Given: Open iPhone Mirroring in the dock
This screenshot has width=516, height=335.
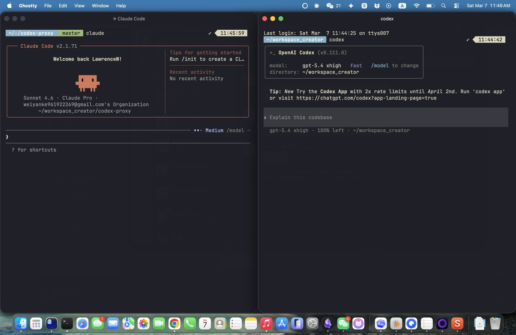Looking at the screenshot, I should point(297,323).
